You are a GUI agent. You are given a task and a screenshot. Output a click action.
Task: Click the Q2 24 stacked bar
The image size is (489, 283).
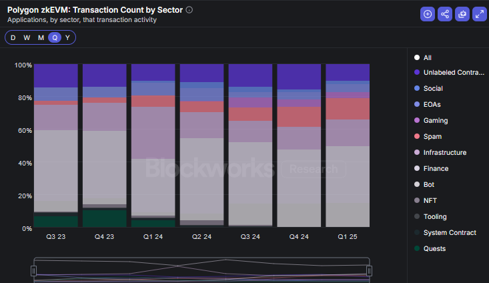click(201, 146)
